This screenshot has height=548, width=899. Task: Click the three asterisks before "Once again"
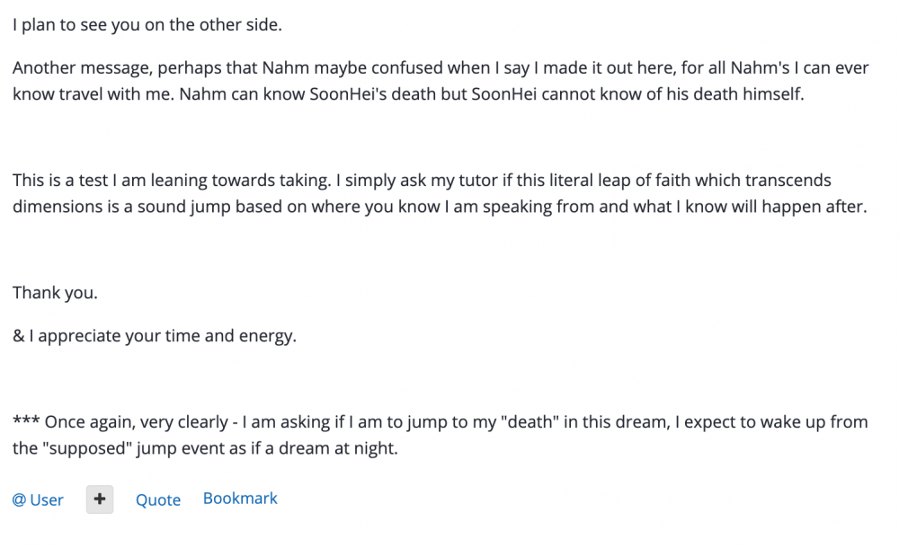pos(25,421)
